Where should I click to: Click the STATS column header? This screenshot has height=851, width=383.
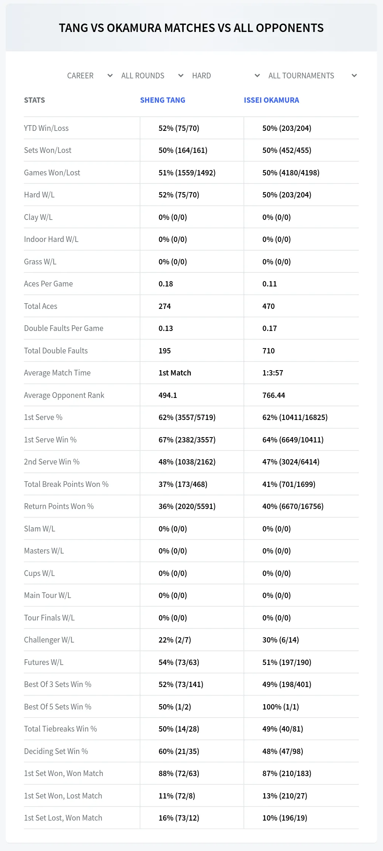pyautogui.click(x=34, y=100)
